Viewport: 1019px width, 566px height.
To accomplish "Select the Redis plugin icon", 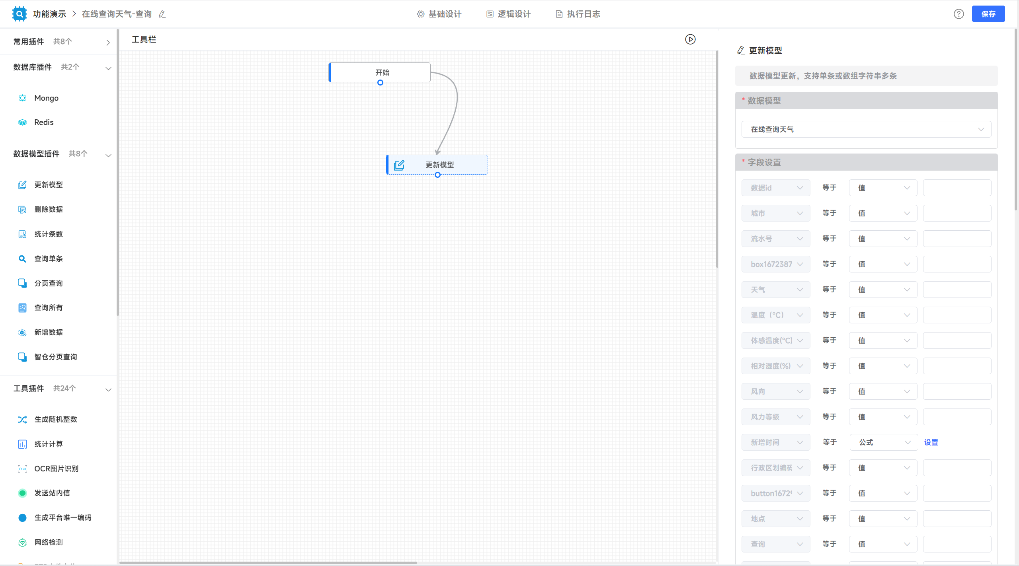I will (x=23, y=123).
